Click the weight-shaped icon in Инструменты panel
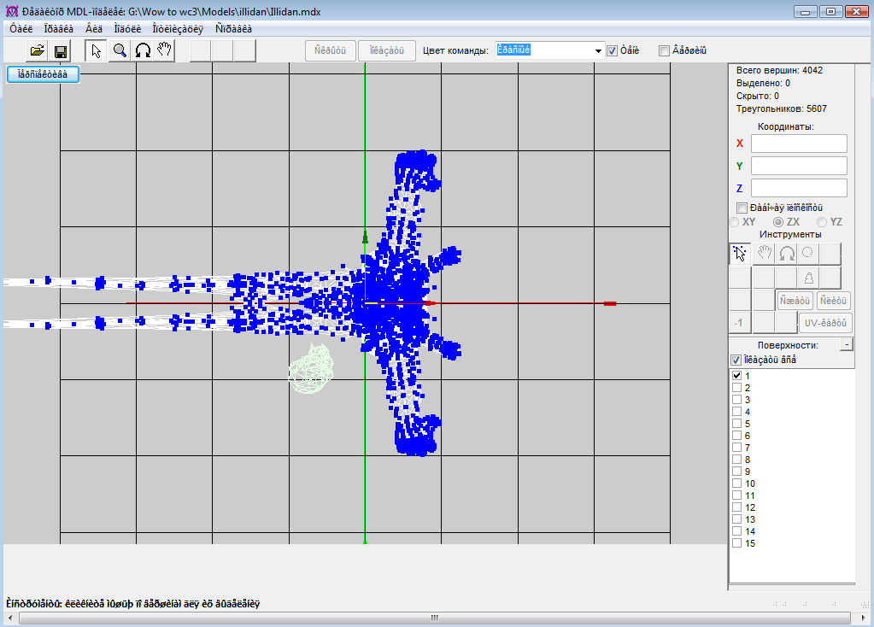 807,278
